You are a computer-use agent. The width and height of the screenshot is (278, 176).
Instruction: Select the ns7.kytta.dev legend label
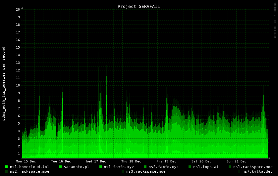coord(257,171)
